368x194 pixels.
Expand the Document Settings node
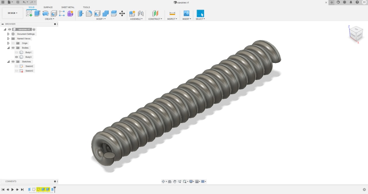pos(8,34)
